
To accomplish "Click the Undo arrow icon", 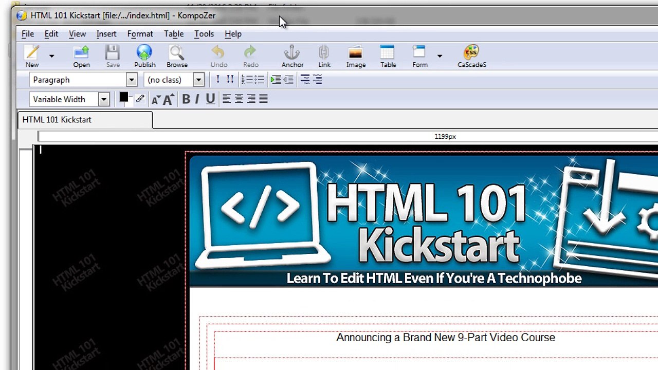I will pos(218,56).
